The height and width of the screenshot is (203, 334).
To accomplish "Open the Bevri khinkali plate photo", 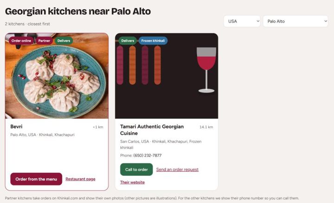I will [x=57, y=76].
